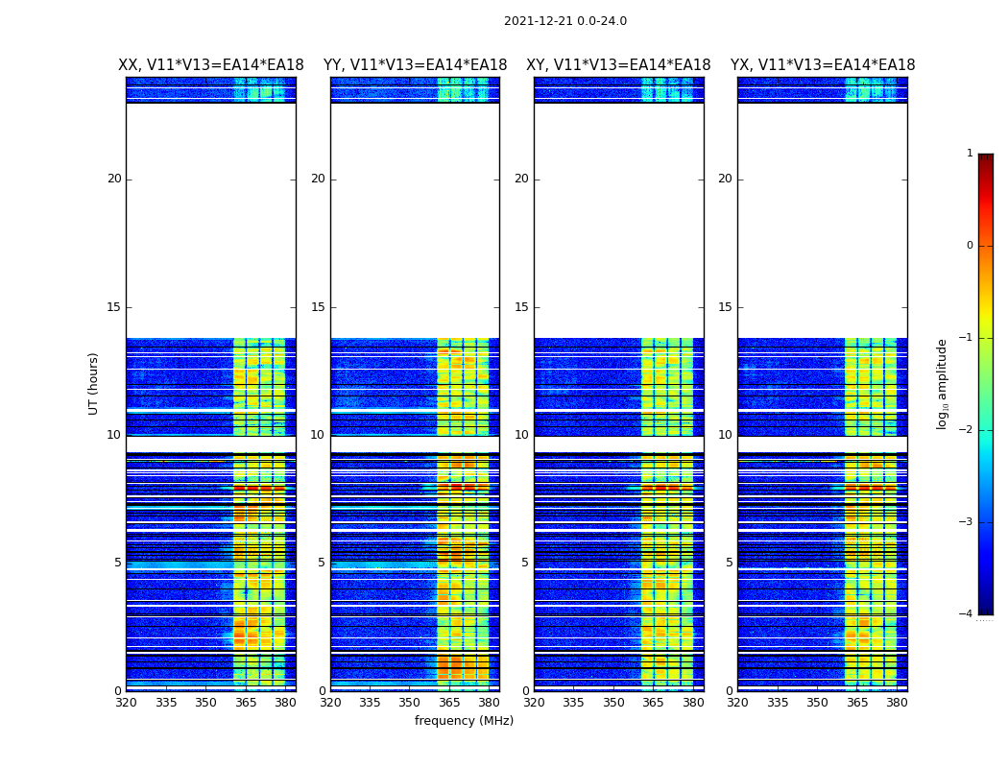
Task: Select the YY panel title text
Action: click(x=415, y=65)
